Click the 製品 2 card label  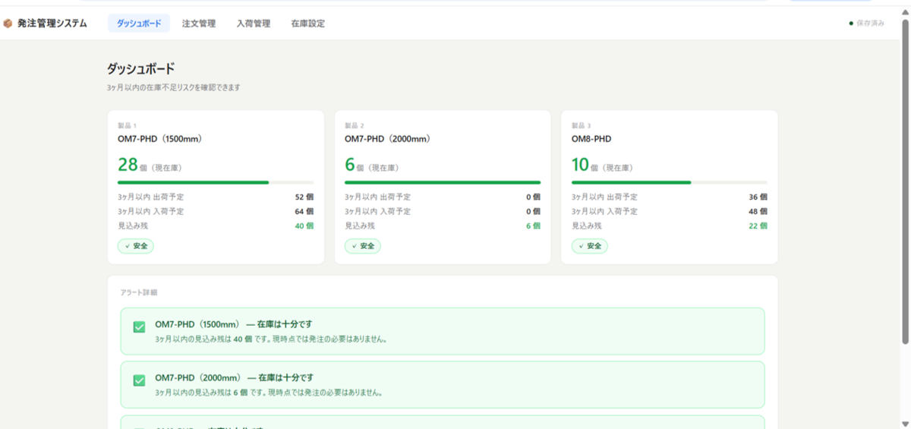tap(355, 125)
